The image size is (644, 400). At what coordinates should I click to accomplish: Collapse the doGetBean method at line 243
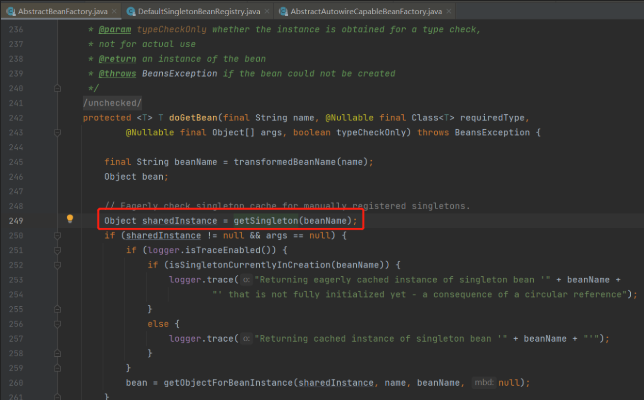pyautogui.click(x=57, y=133)
